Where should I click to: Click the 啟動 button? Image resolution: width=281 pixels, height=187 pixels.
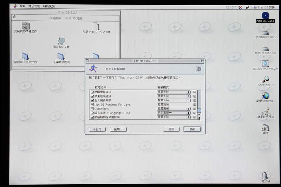tap(192, 129)
